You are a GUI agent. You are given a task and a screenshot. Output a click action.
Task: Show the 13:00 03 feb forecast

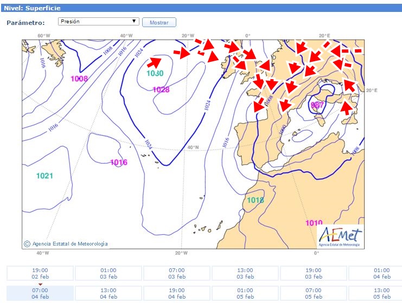245,273
